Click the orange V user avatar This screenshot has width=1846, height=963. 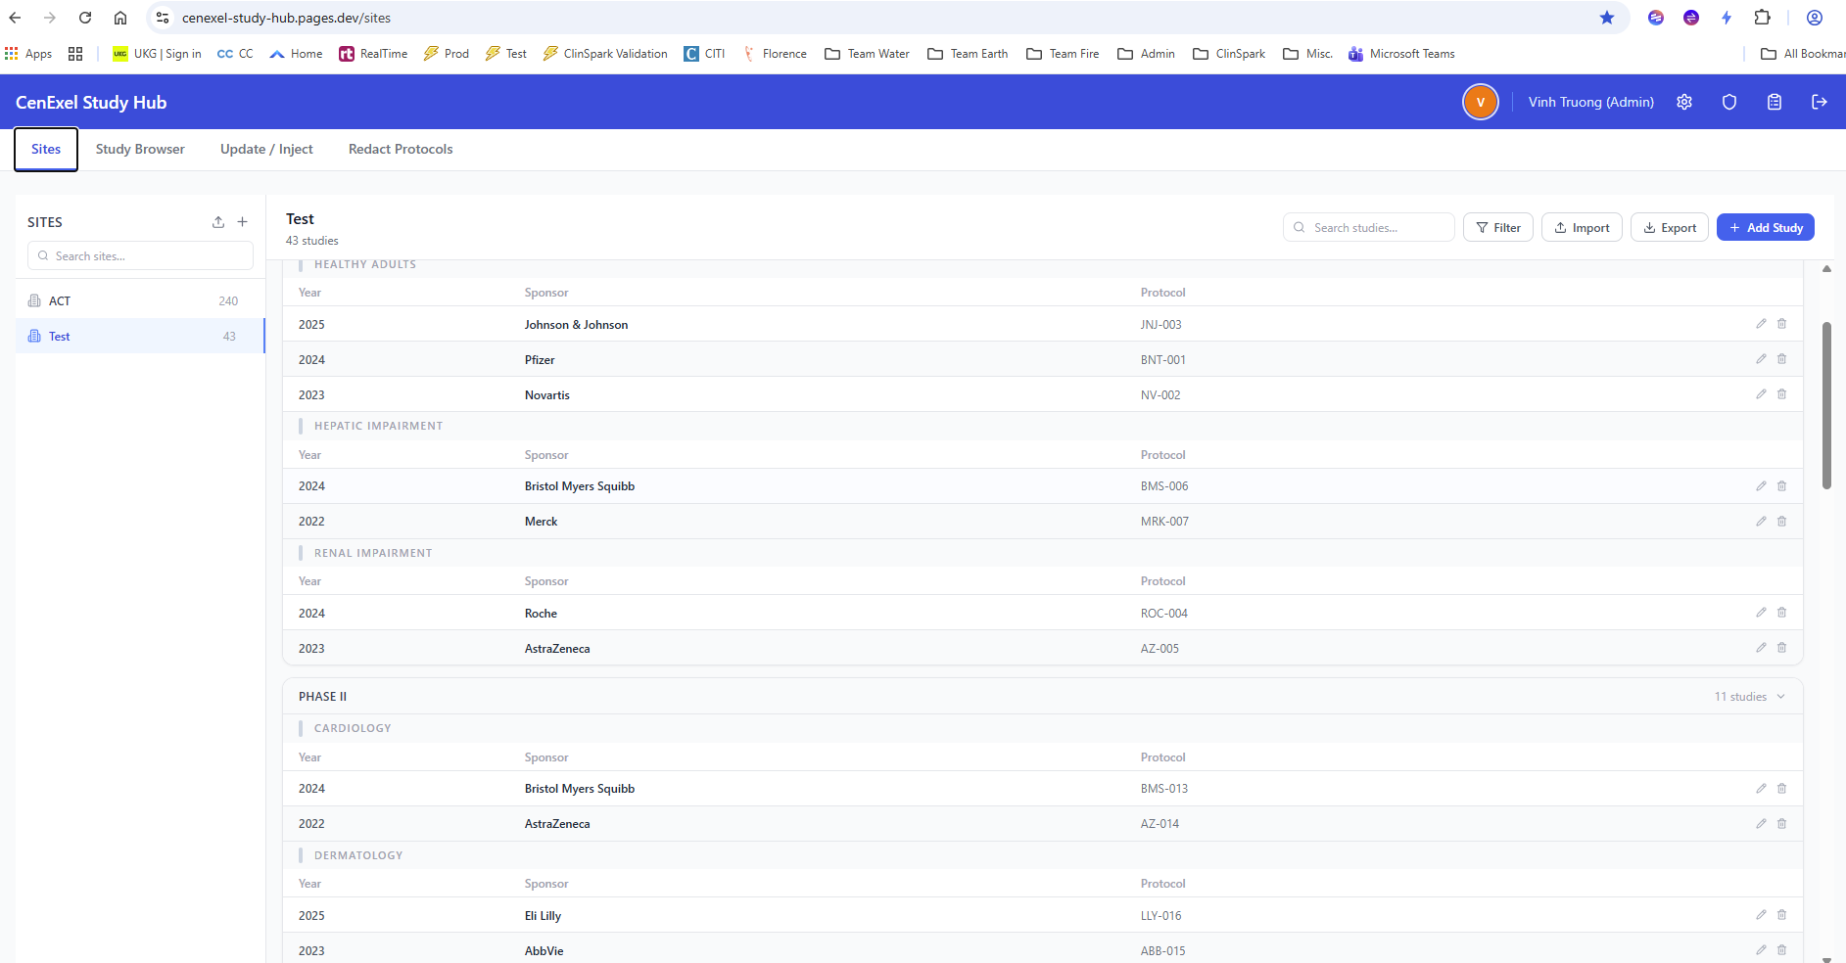[x=1481, y=102]
